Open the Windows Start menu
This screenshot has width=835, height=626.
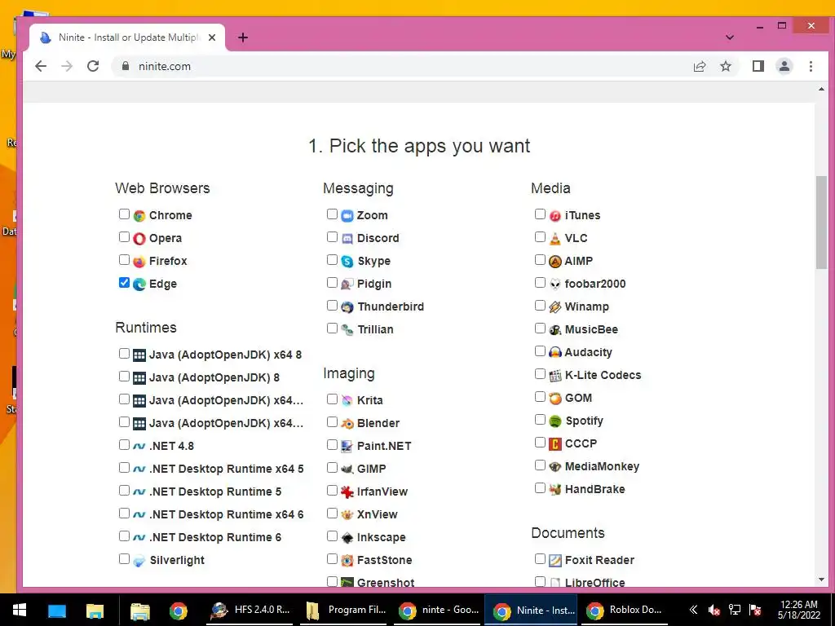click(20, 610)
